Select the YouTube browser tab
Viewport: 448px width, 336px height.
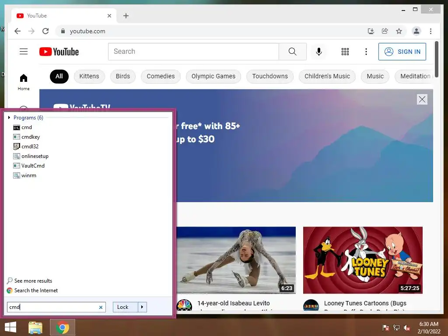[64, 16]
